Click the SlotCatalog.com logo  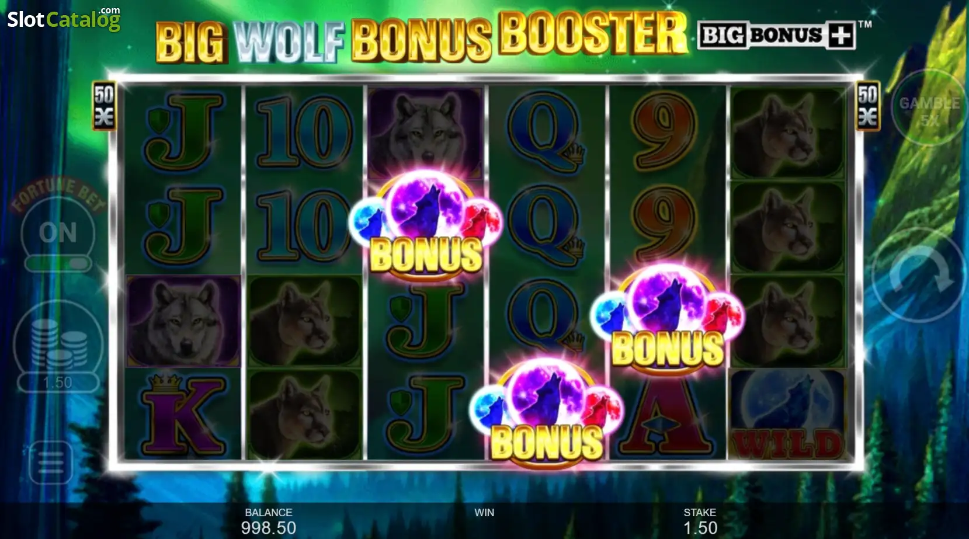click(64, 19)
